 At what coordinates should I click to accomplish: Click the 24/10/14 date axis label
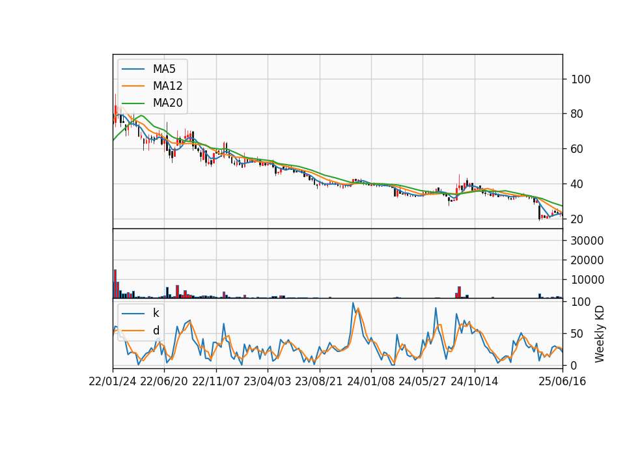[x=475, y=381]
